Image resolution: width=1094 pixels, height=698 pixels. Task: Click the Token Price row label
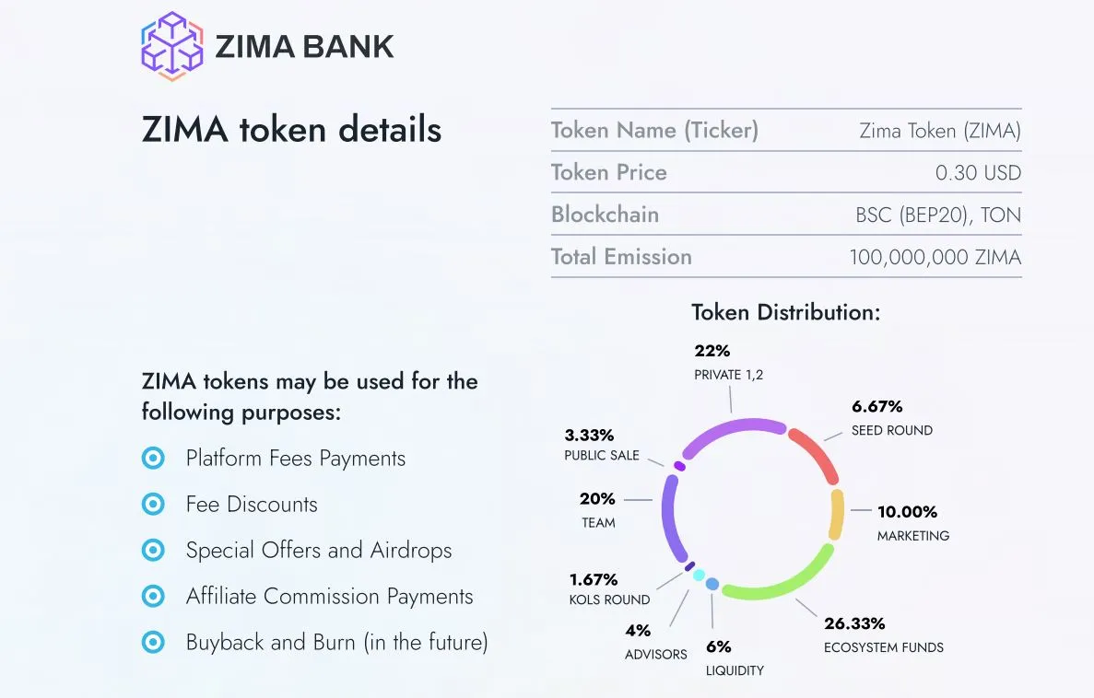[608, 172]
